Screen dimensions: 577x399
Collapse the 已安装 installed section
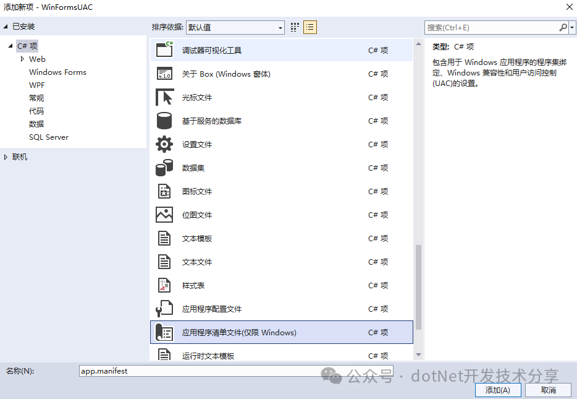coord(6,27)
